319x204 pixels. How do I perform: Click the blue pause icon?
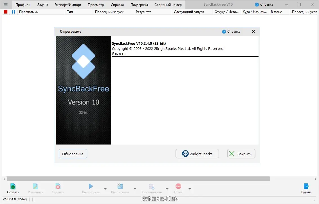click(14, 12)
